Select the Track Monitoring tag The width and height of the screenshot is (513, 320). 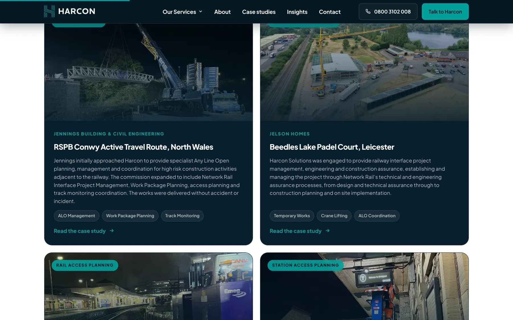[182, 216]
